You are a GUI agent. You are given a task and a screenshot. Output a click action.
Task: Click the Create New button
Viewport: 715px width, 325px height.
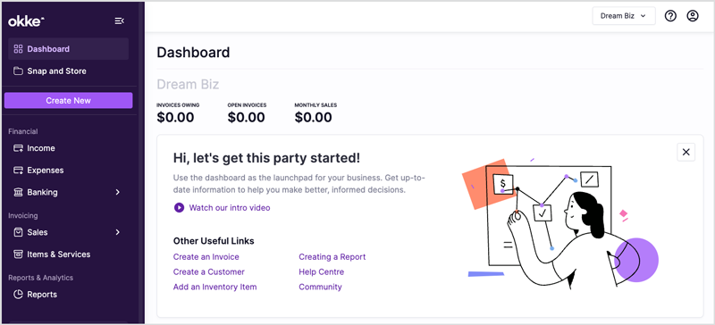point(69,100)
